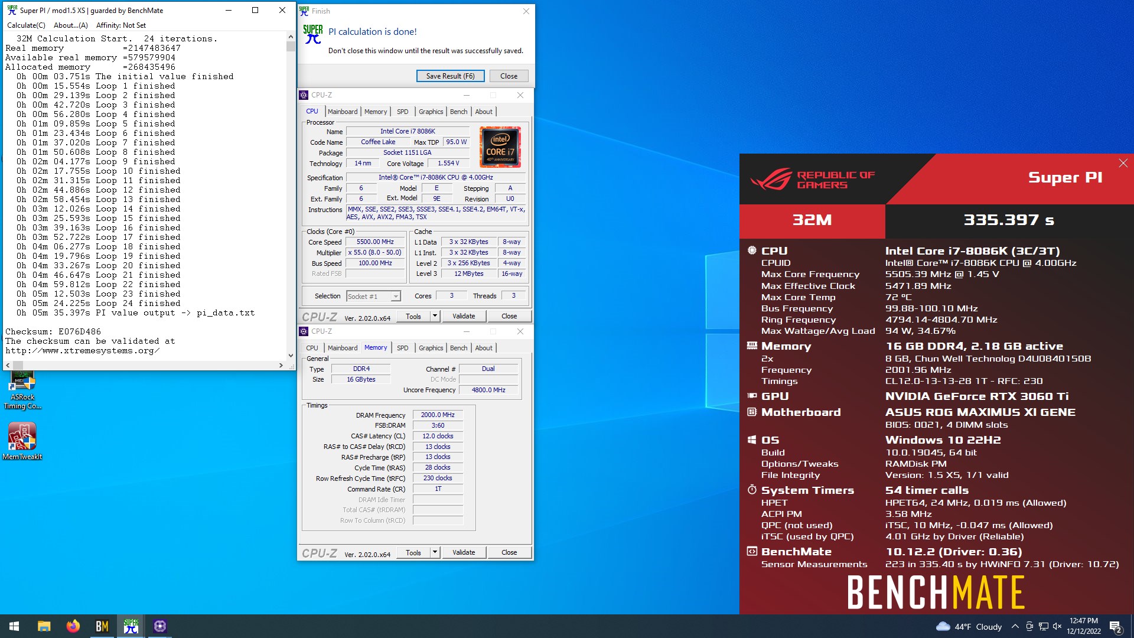Screen dimensions: 1134x638
Task: Switch to Memory tab in upper CPU-Z
Action: click(x=376, y=112)
